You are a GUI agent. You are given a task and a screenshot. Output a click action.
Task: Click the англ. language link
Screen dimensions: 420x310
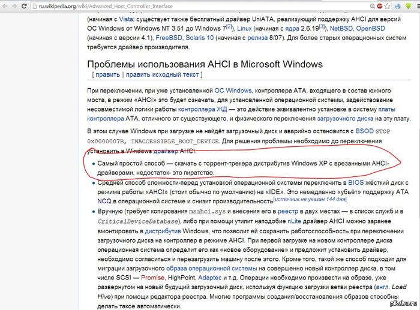383,287
